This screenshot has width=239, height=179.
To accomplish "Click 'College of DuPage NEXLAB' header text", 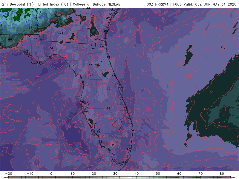I will coord(96,4).
